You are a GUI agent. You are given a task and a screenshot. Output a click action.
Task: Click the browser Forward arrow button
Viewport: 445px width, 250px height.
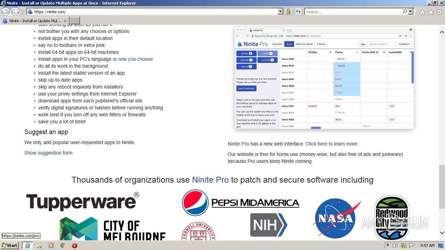click(x=15, y=11)
